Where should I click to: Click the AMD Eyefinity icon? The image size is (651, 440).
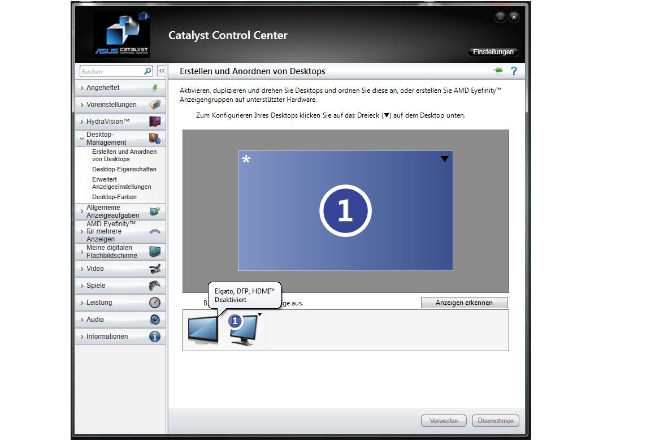pyautogui.click(x=155, y=231)
